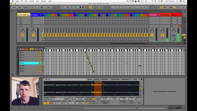Click the transport Record button
Image resolution: width=197 pixels, height=111 pixels.
click(83, 7)
